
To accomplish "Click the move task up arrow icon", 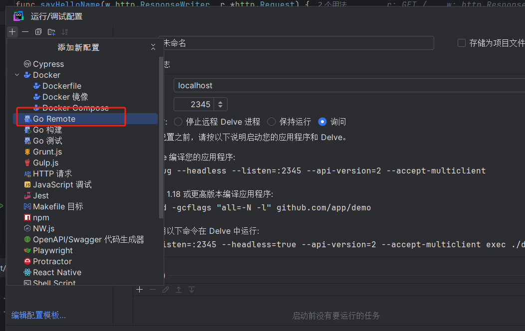I will point(179,290).
